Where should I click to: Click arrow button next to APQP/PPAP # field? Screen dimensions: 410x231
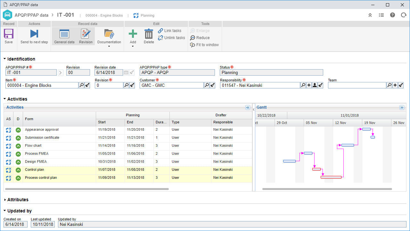[60, 72]
